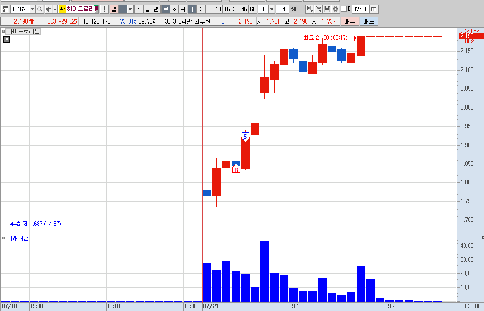Select the 15 minute interval tab
The width and height of the screenshot is (484, 311).
(227, 9)
